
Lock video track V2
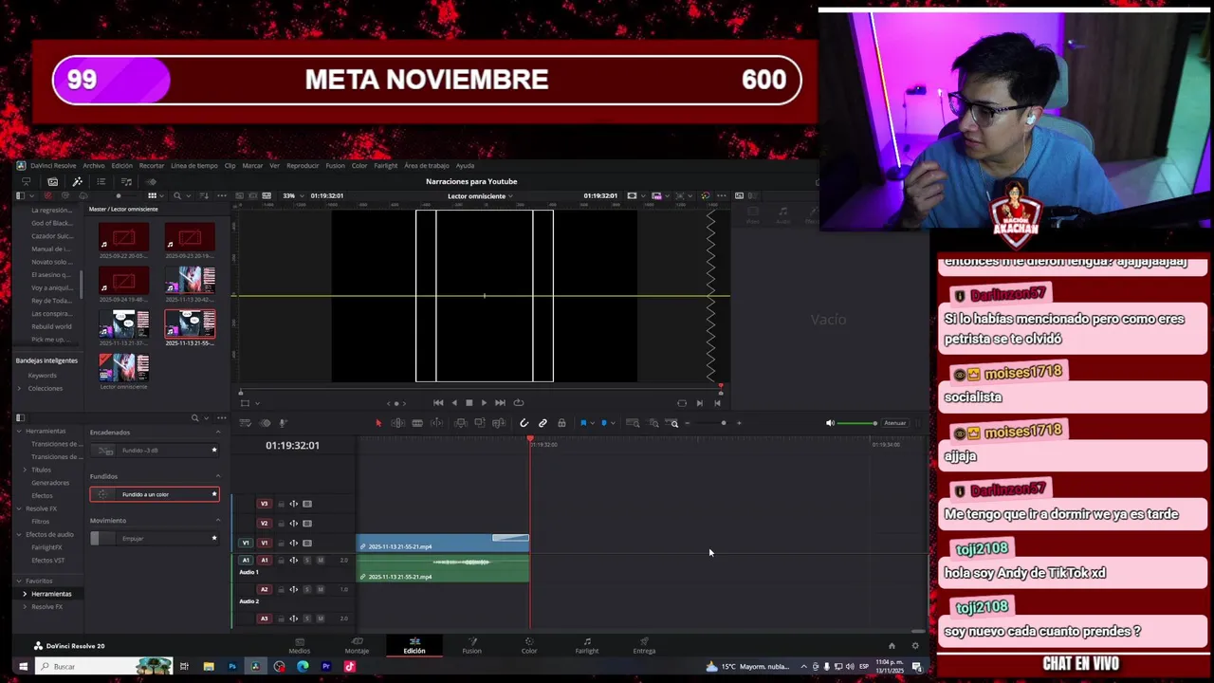(280, 524)
